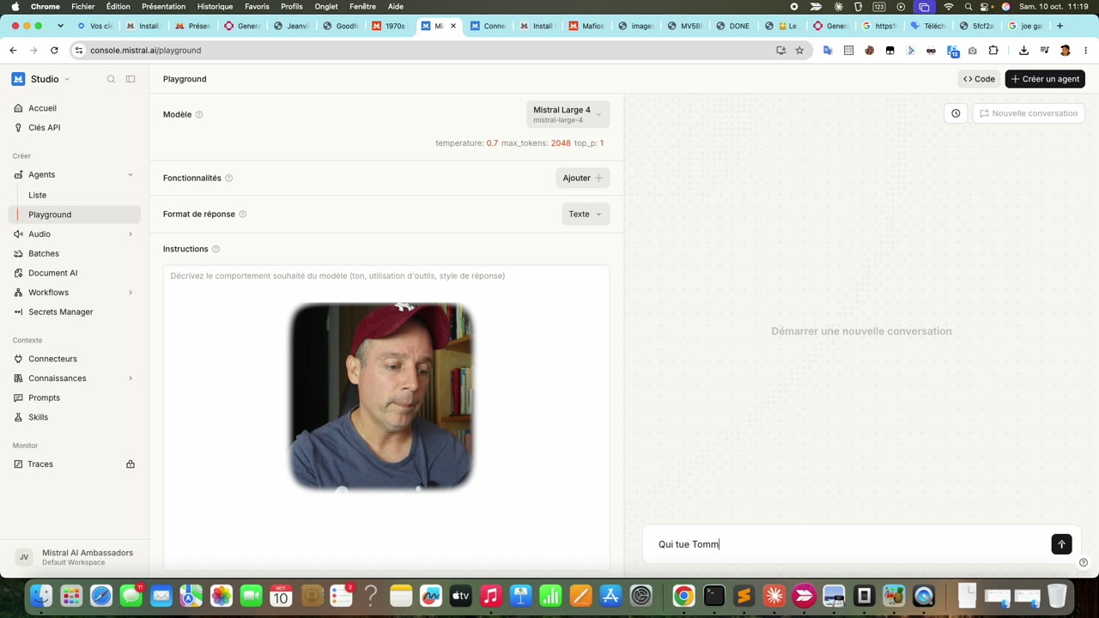Expand the Workflows sidebar section
The width and height of the screenshot is (1099, 618).
131,293
